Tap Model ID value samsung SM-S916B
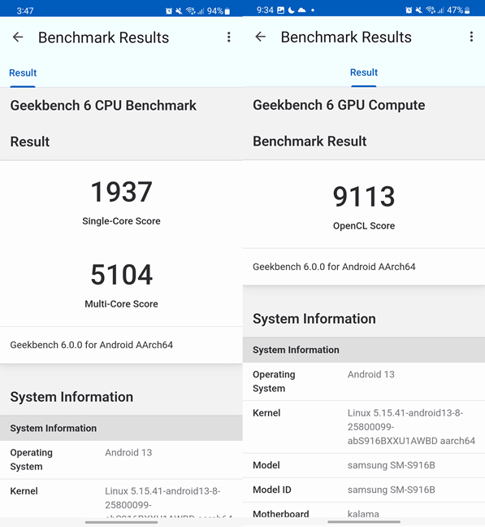The width and height of the screenshot is (485, 527). [x=391, y=490]
